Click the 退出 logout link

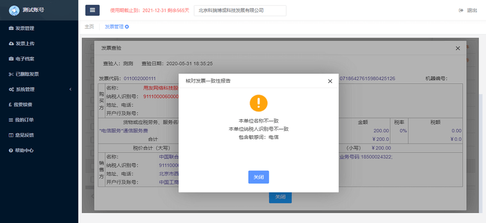pos(468,10)
